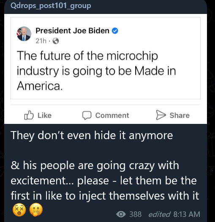215x222 pixels.
Task: Open the Qdrops_post101_group channel name
Action: pos(51,6)
